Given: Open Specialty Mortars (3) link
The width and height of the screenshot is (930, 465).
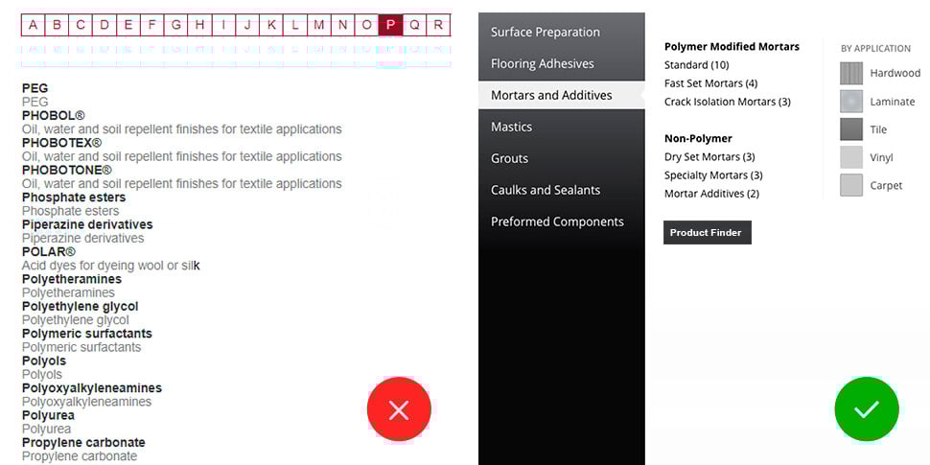Looking at the screenshot, I should point(713,175).
